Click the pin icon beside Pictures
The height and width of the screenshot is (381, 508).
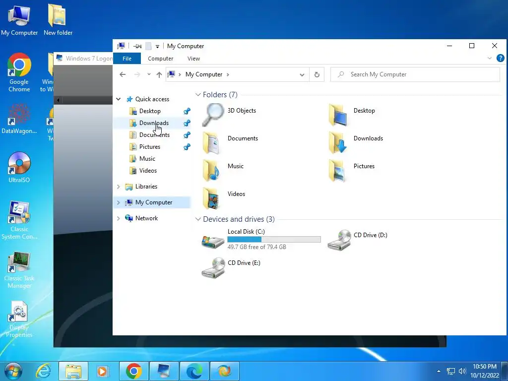(x=187, y=147)
